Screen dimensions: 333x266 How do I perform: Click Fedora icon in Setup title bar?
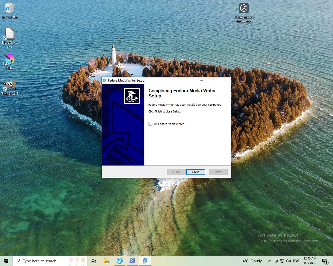click(105, 81)
